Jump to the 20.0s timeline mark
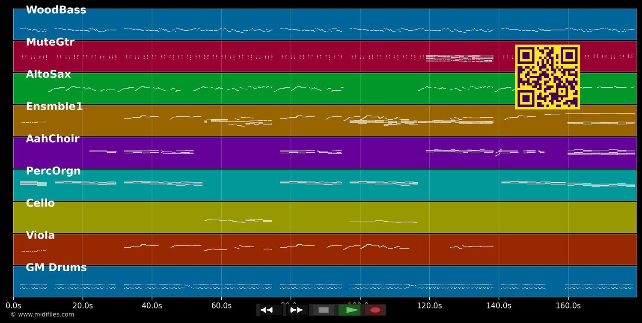Viewport: 642px width, 323px height. (83, 305)
